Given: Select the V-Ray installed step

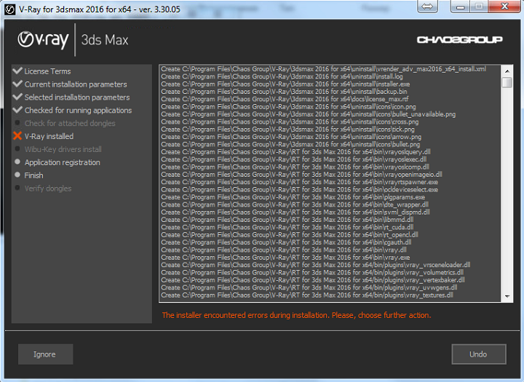Looking at the screenshot, I should point(49,136).
